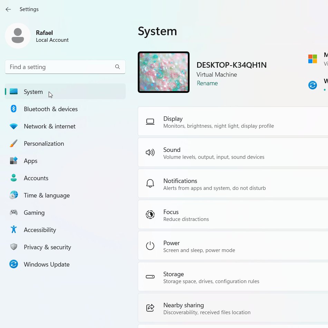Click the Sound speaker icon
The image size is (328, 328).
point(150,153)
